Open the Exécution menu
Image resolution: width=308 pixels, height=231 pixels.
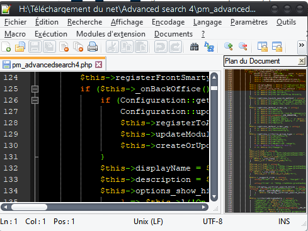[x=51, y=34]
